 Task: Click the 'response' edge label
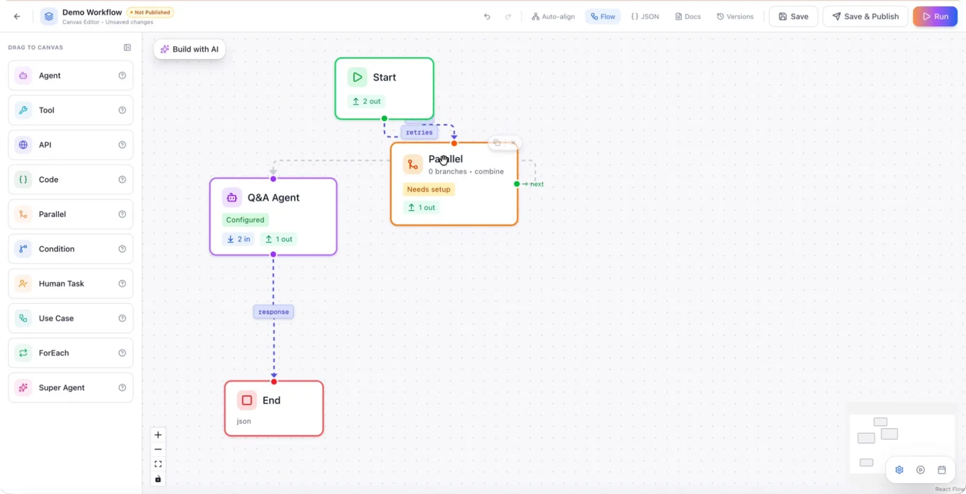(273, 312)
